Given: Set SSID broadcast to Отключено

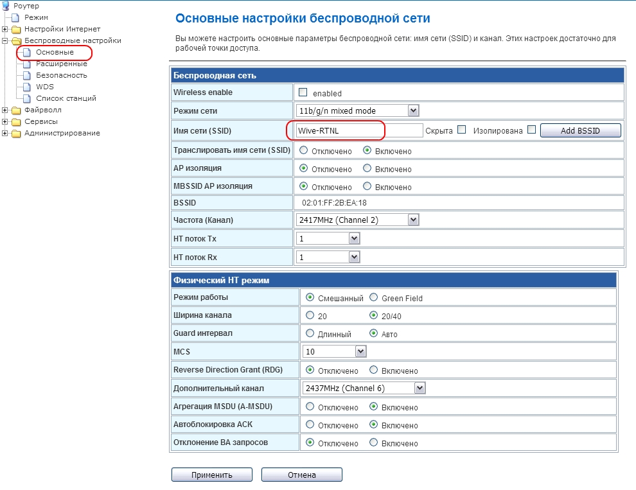Looking at the screenshot, I should pos(303,150).
